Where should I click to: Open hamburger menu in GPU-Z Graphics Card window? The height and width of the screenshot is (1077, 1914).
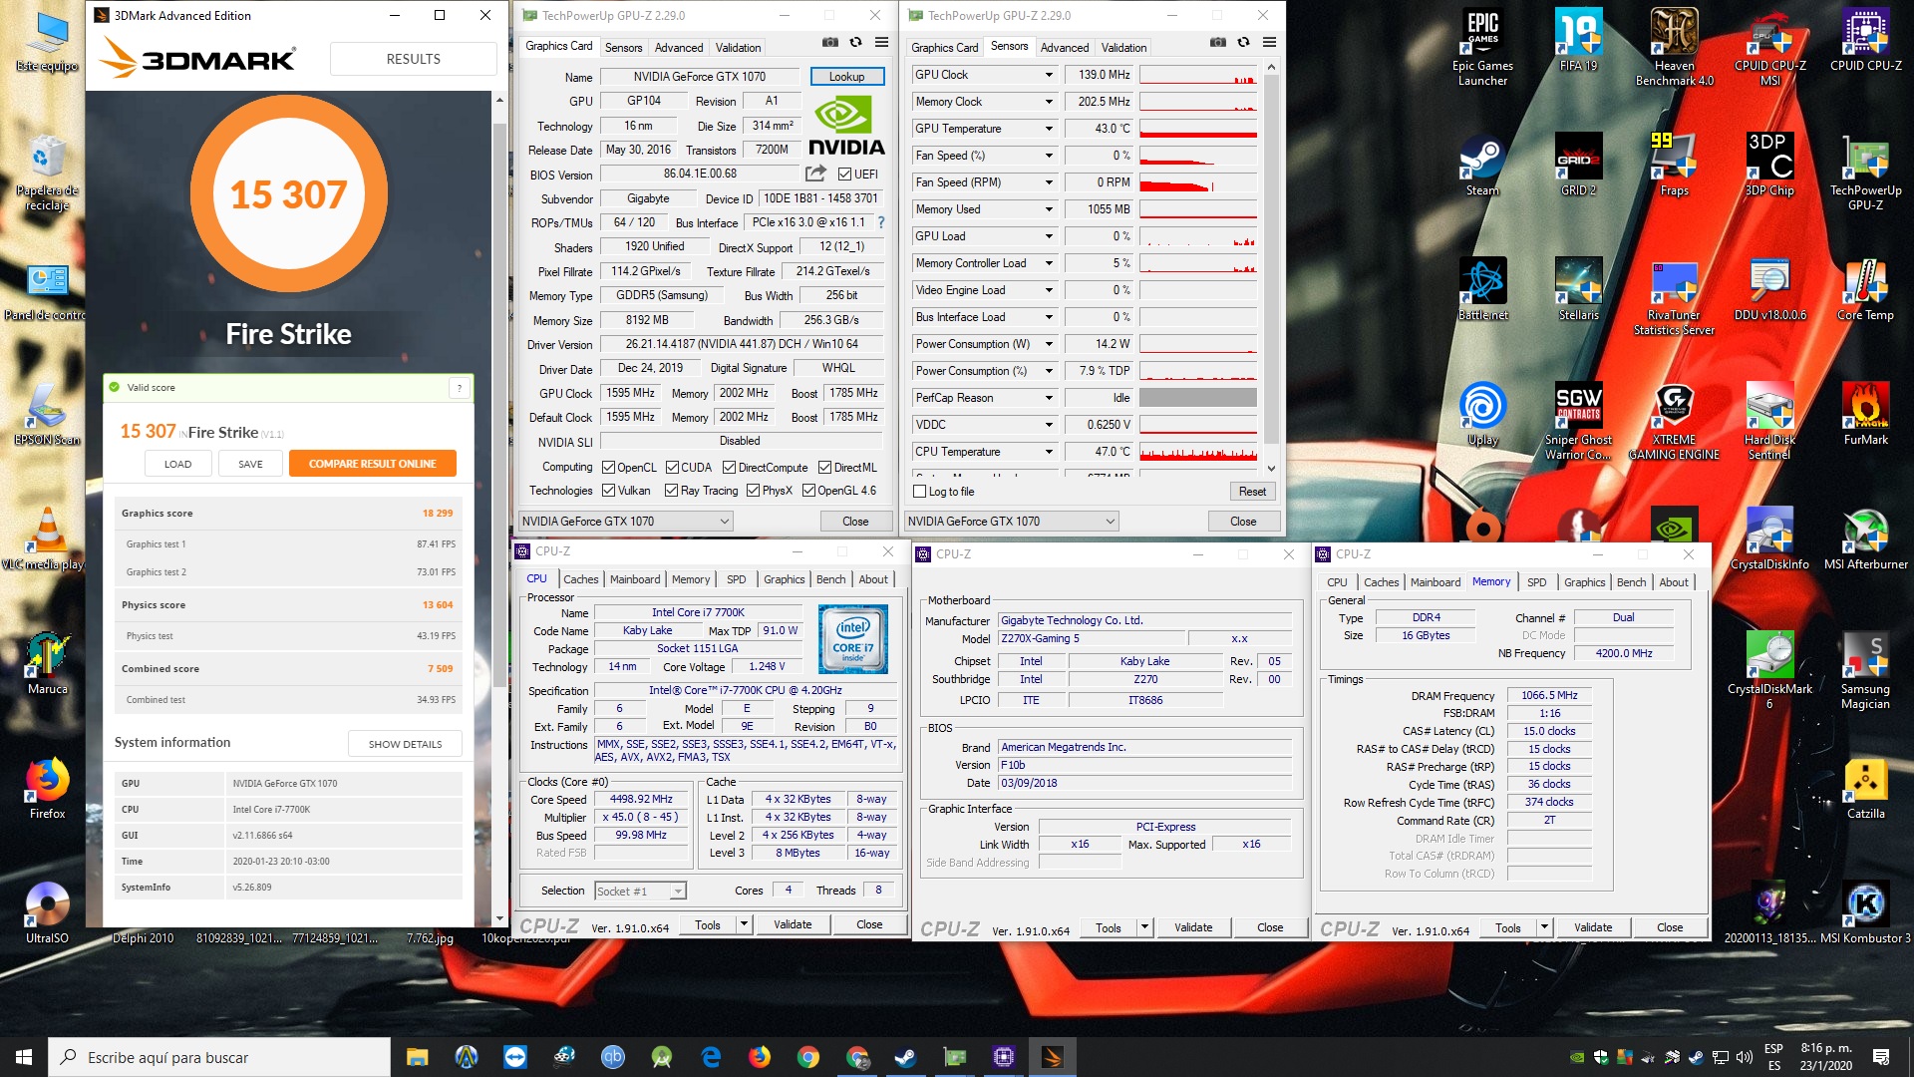(882, 43)
